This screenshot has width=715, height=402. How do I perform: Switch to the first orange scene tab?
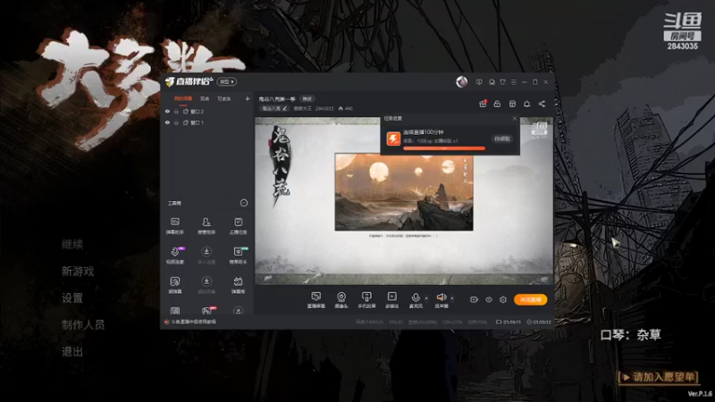pyautogui.click(x=183, y=99)
